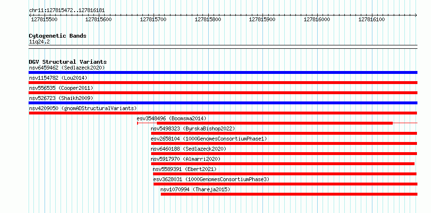Click the nsv5589391 (Ebert2021) label
The image size is (431, 213).
click(185, 169)
